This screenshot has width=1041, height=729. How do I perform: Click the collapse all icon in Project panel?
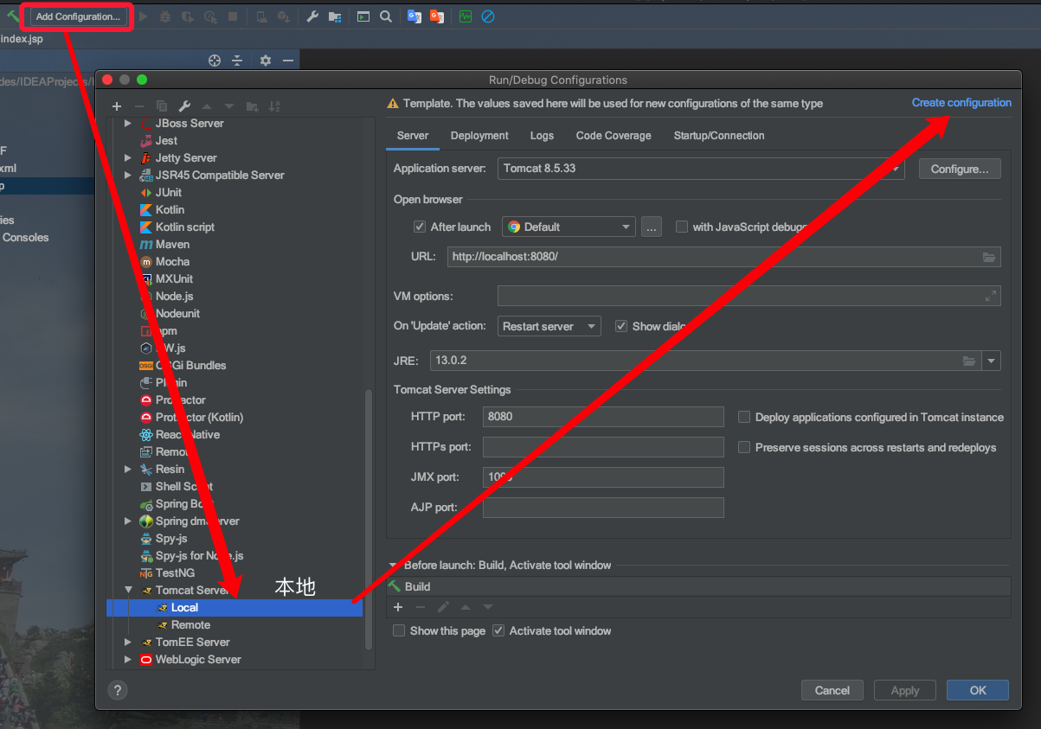237,61
